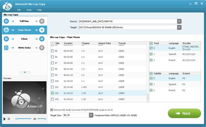Select the Full Disc copy mode
The width and height of the screenshot is (206, 127).
(x=25, y=21)
